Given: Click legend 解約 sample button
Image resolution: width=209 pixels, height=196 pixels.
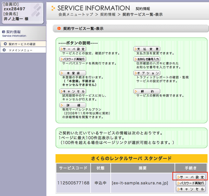Looking at the screenshot, I should [147, 91].
